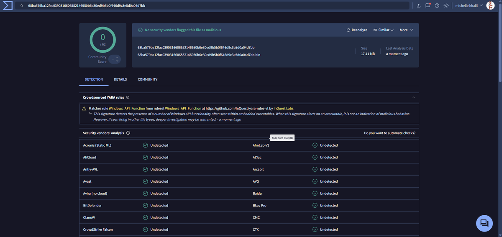Click Undetected check icon for CrowdStrike Falcon
The width and height of the screenshot is (502, 237).
tap(145, 229)
